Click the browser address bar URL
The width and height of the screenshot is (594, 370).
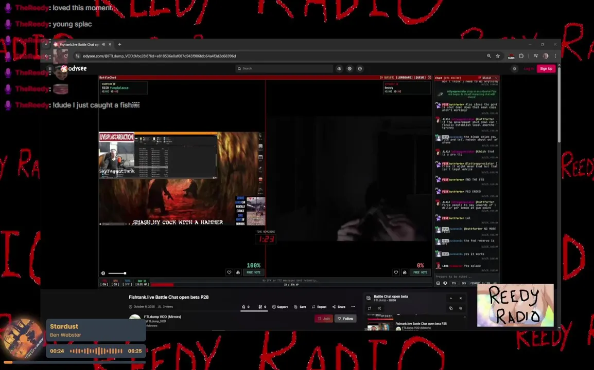(x=160, y=56)
